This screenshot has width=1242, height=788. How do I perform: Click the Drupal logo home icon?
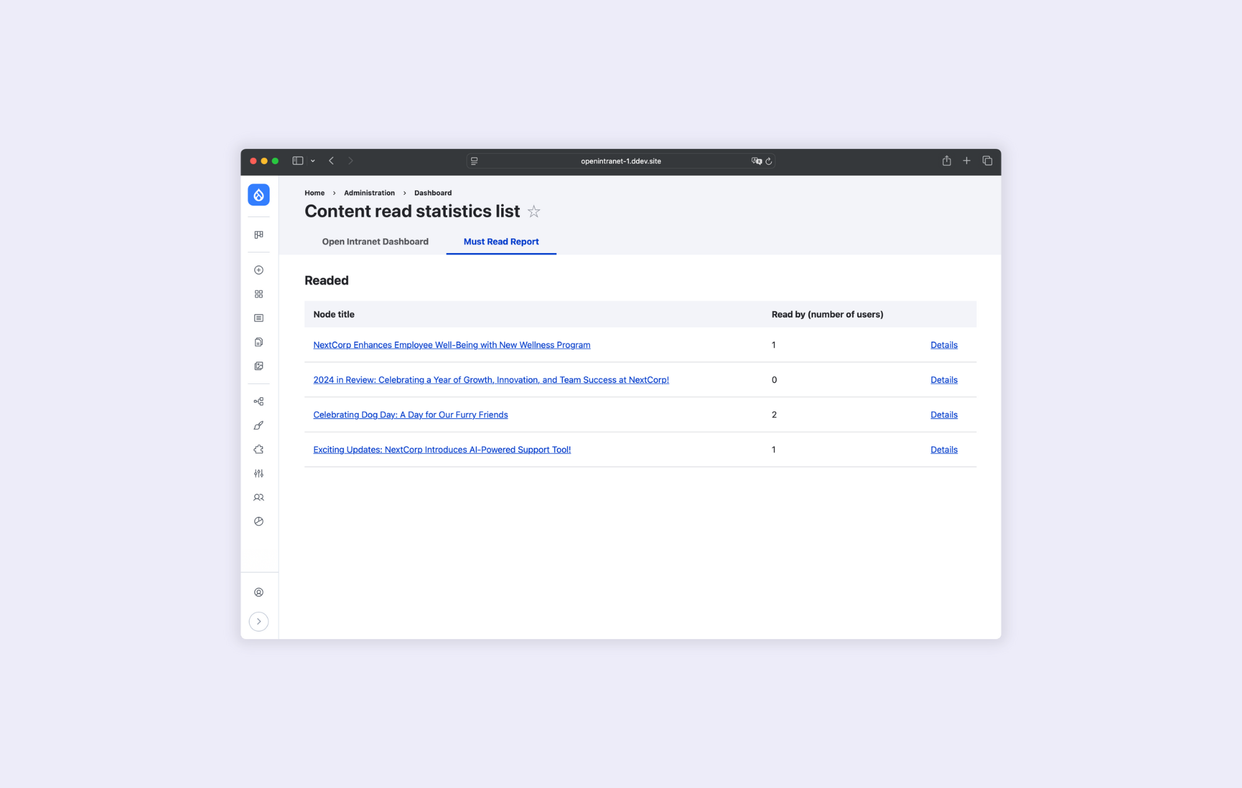[x=258, y=195]
